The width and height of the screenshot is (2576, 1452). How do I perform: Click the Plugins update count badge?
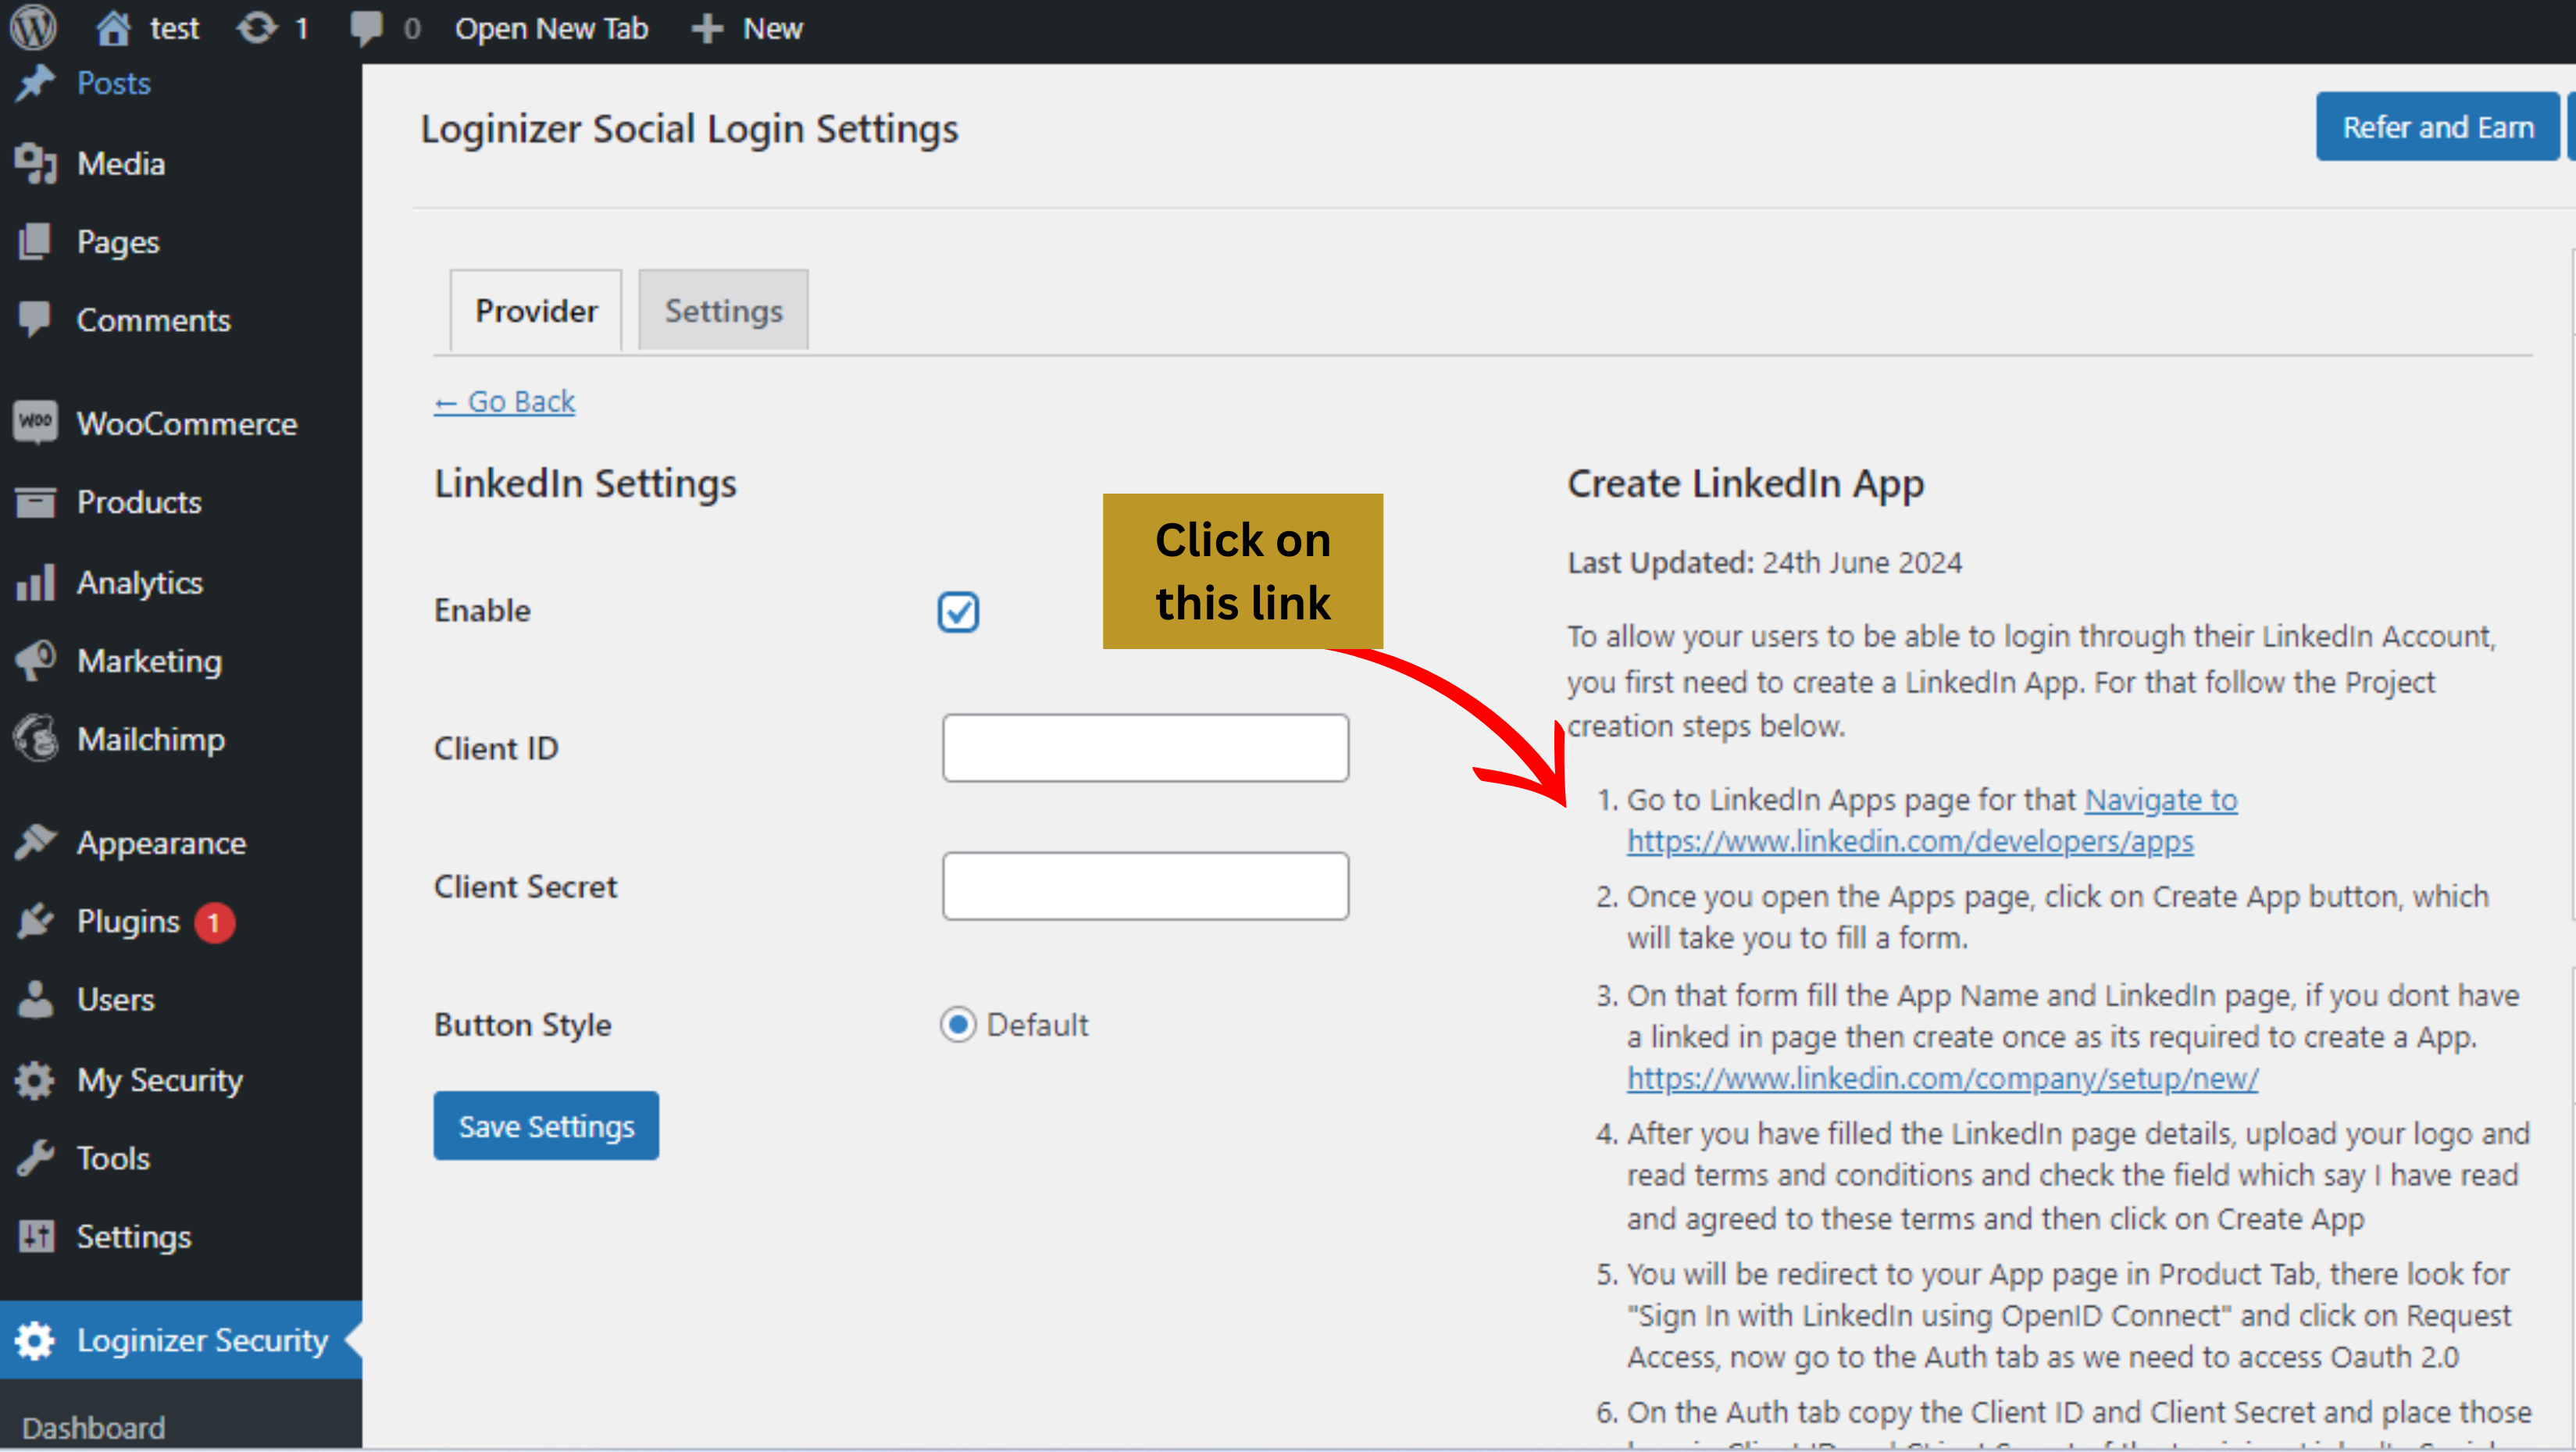click(x=214, y=922)
